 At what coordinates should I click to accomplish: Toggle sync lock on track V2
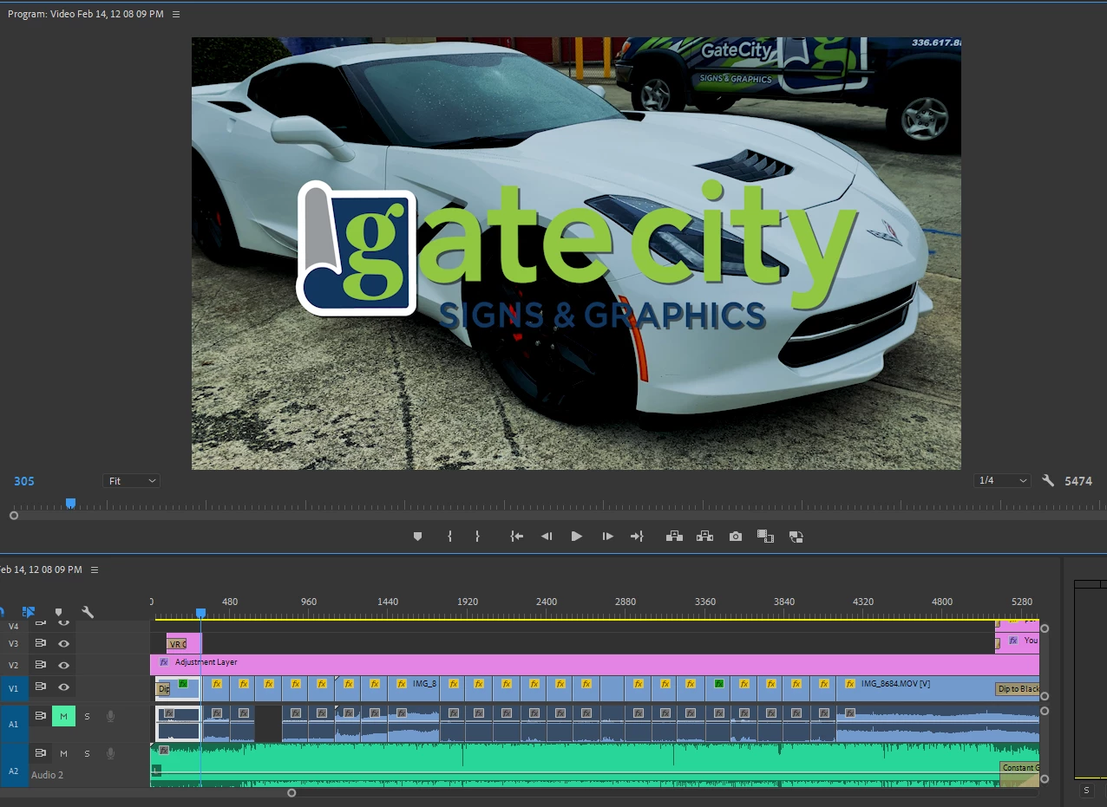[40, 665]
